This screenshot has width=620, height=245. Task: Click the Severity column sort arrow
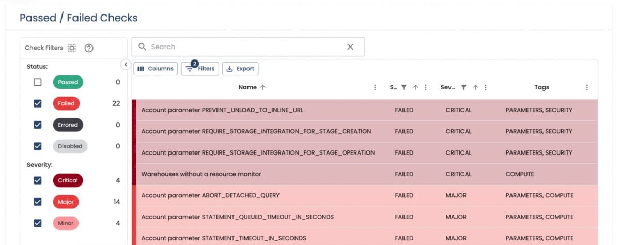point(475,87)
